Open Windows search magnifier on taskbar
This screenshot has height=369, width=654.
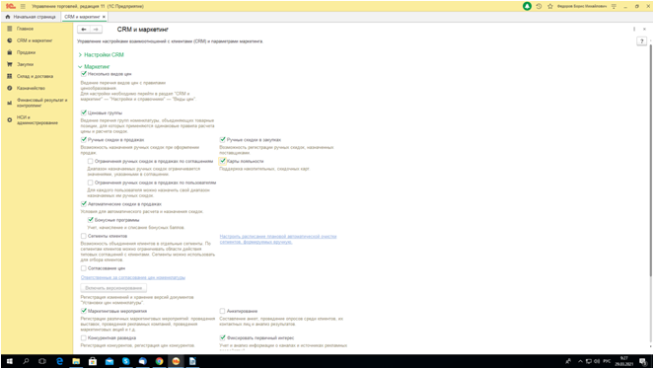click(26, 361)
